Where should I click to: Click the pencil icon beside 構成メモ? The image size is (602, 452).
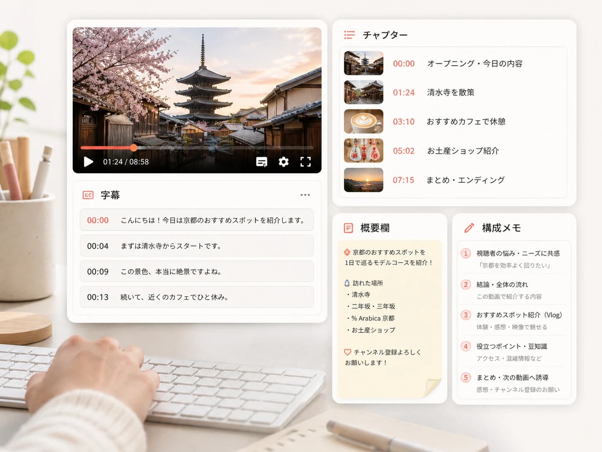click(469, 228)
